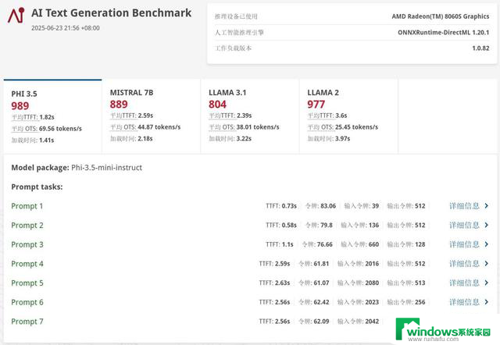Click PHI 3.5 average TTFT 1.82s
Image resolution: width=500 pixels, height=345 pixels.
coord(33,117)
